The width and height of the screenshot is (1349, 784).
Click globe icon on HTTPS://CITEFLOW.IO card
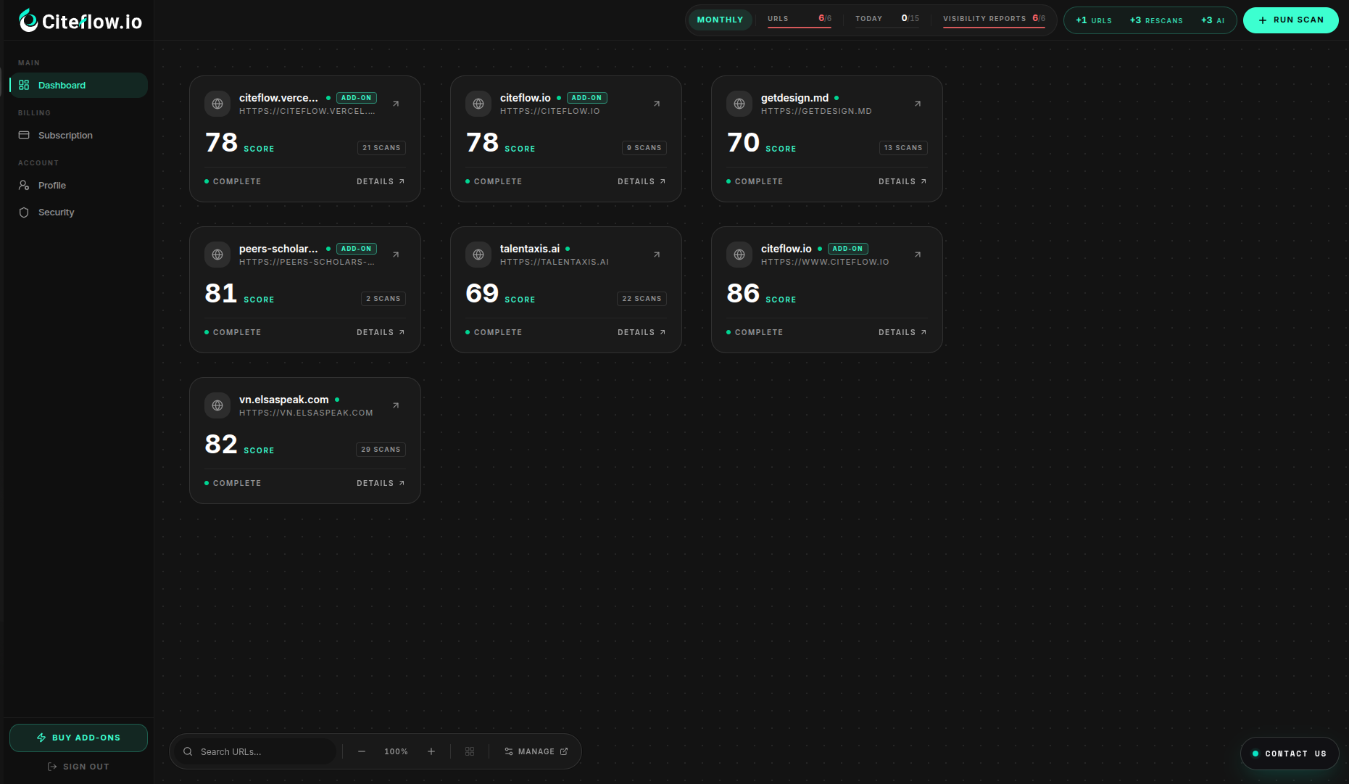pos(478,104)
